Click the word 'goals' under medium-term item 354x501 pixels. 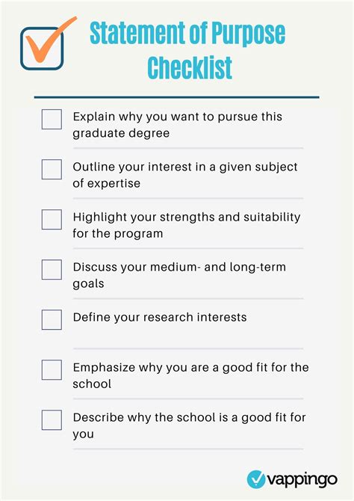click(x=88, y=283)
